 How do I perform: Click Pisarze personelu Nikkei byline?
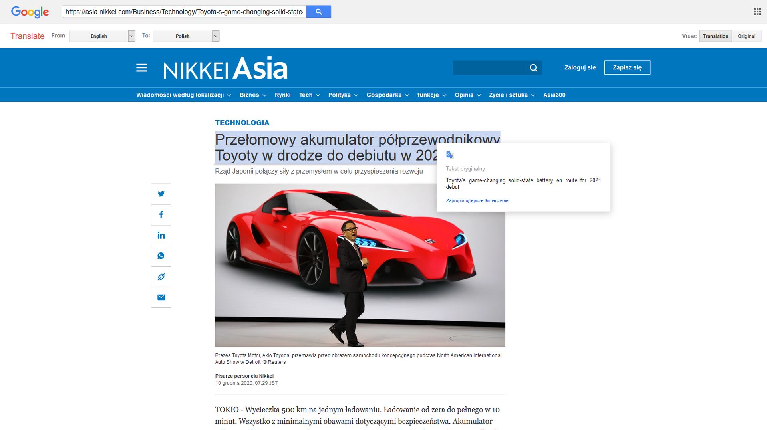(244, 376)
